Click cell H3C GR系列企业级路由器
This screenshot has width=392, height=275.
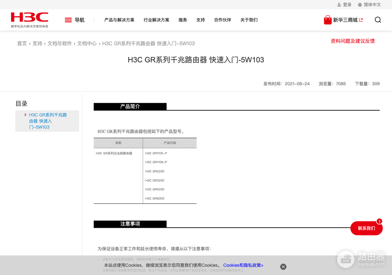tap(114, 153)
